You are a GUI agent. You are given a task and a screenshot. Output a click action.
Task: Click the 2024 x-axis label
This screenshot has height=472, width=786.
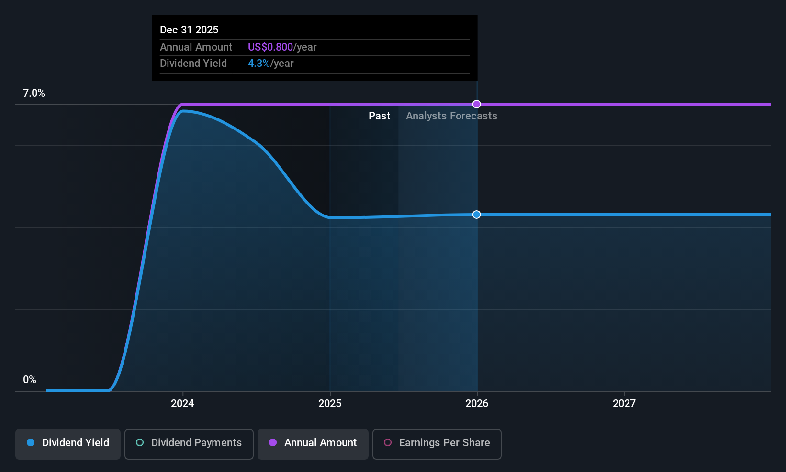(182, 403)
